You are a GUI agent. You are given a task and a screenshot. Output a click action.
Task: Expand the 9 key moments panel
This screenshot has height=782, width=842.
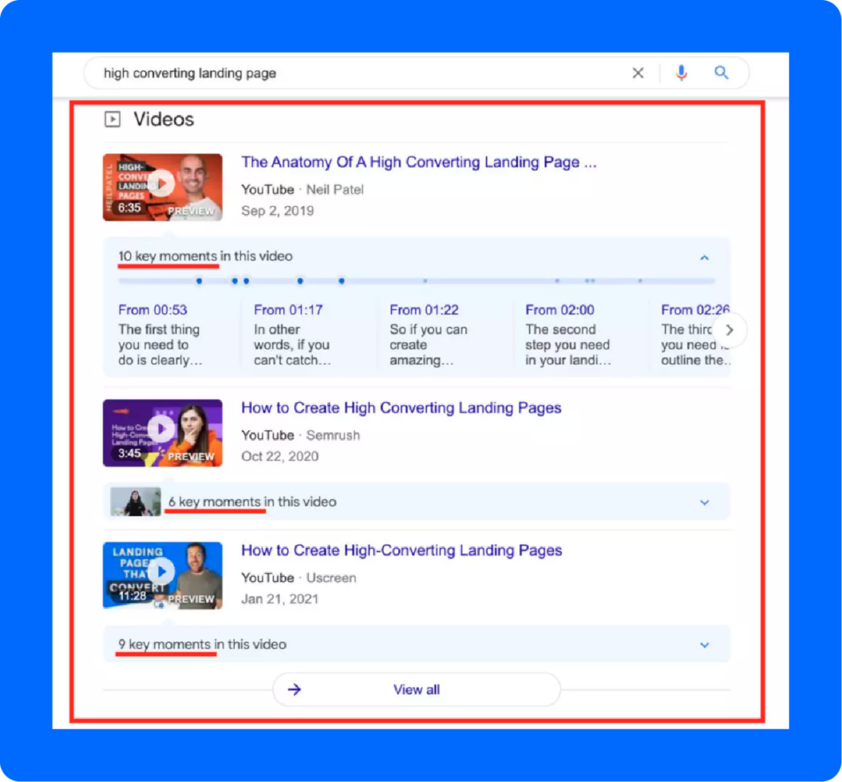[x=704, y=644]
